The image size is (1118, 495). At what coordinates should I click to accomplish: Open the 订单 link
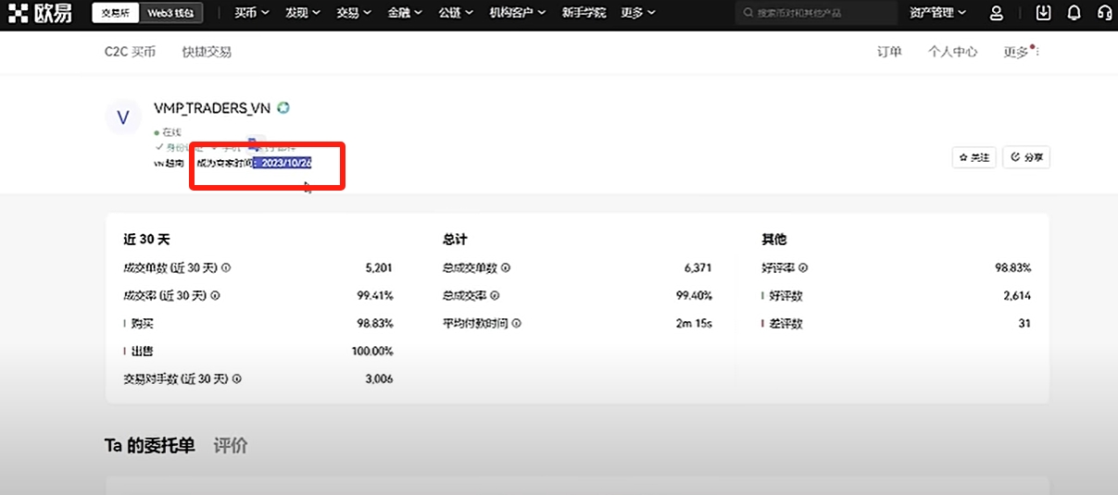pos(889,52)
